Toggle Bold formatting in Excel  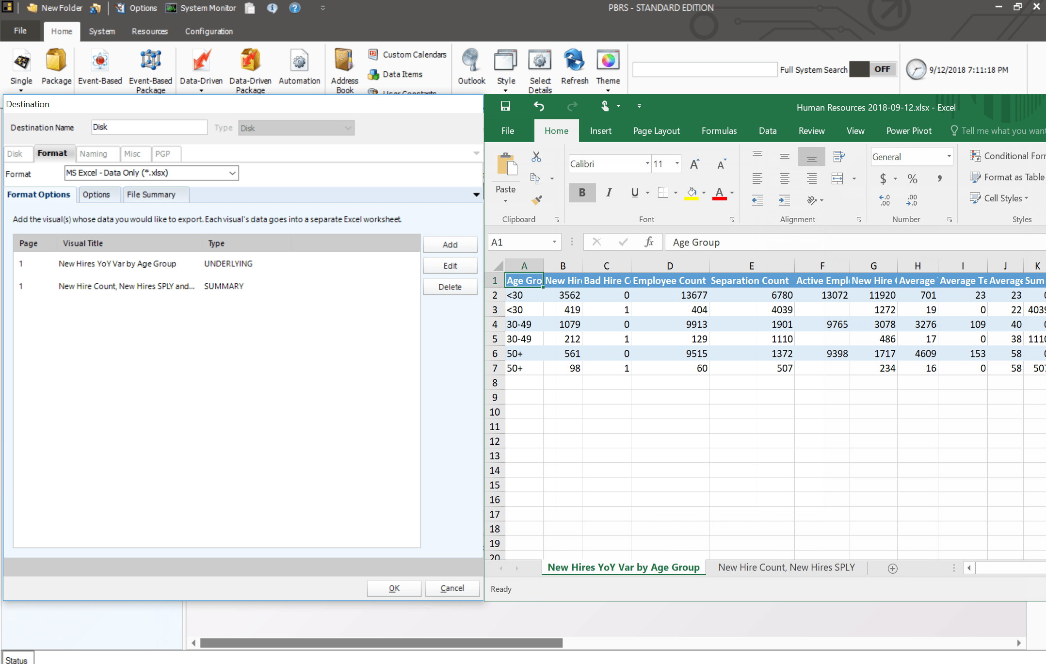(x=582, y=193)
